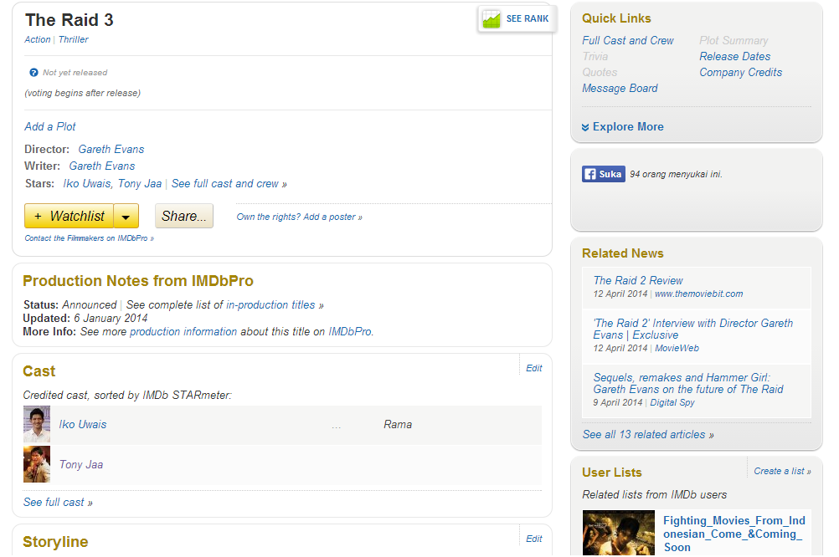This screenshot has height=557, width=839.
Task: Open Tony Jaa in Stars line
Action: (x=140, y=183)
